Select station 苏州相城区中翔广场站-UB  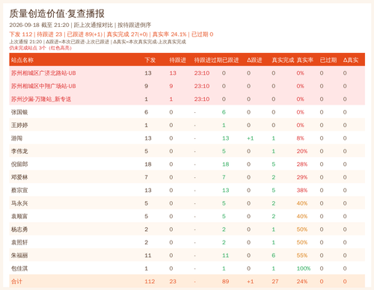tap(43, 86)
